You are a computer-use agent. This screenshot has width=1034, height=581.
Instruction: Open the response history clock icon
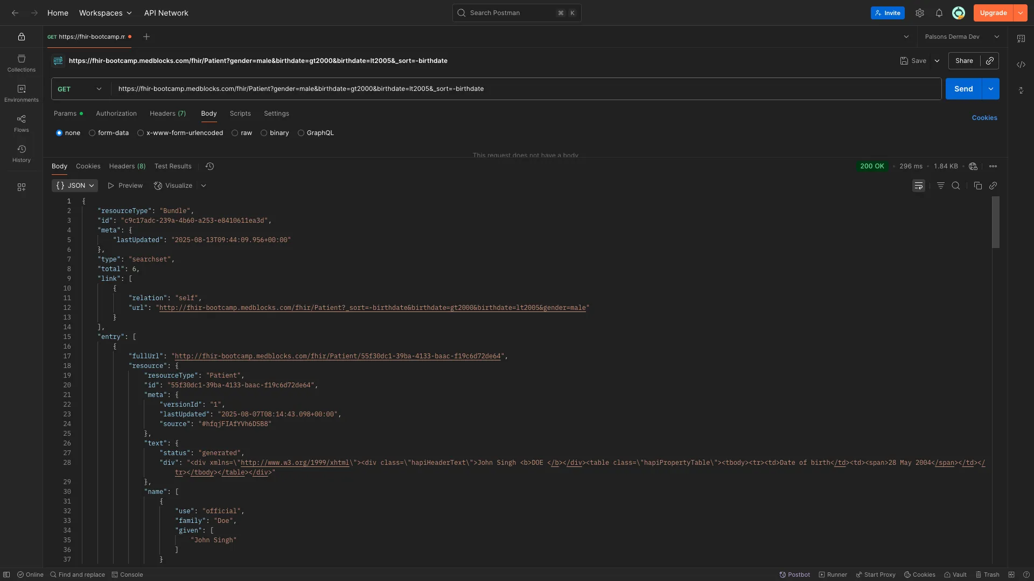click(210, 166)
